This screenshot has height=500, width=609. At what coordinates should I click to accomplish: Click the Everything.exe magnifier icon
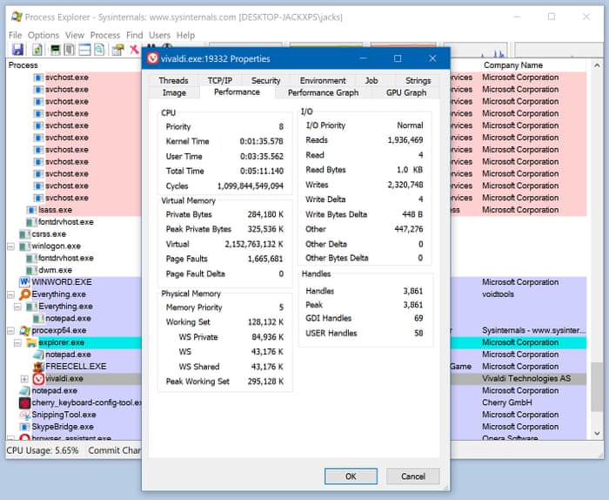24,294
